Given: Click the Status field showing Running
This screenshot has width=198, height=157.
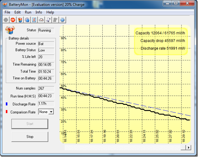Looking at the screenshot, I should (x=46, y=30).
